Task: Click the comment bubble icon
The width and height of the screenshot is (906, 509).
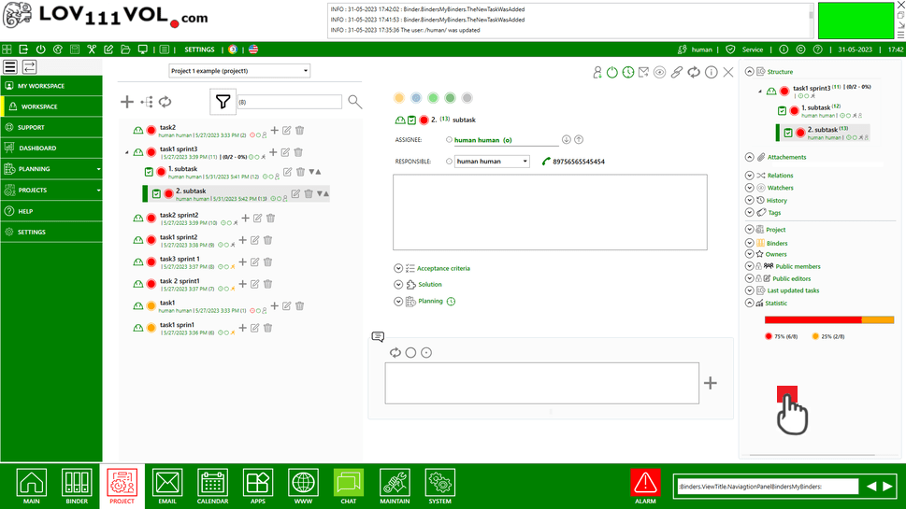Action: [378, 336]
